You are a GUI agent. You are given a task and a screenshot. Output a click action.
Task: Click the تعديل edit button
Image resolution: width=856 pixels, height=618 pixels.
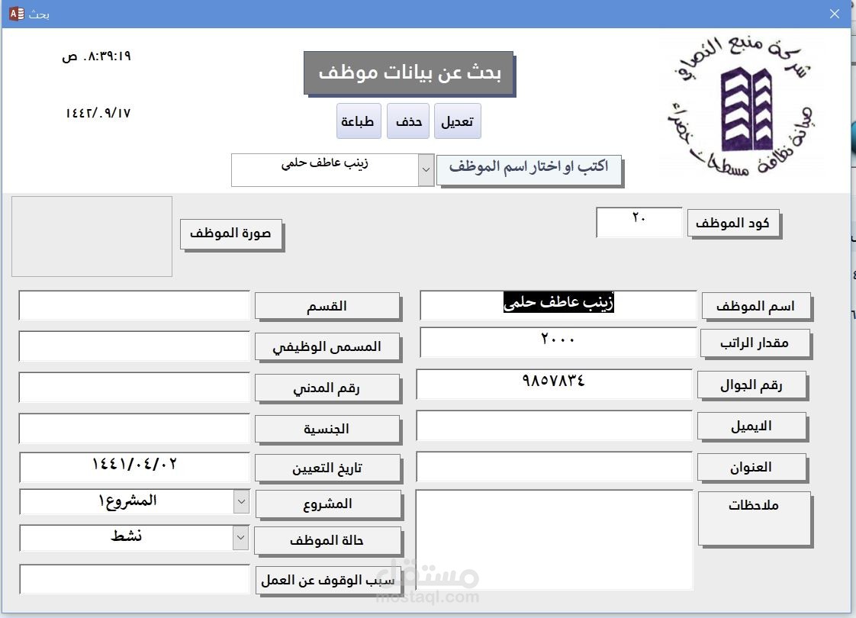[458, 121]
